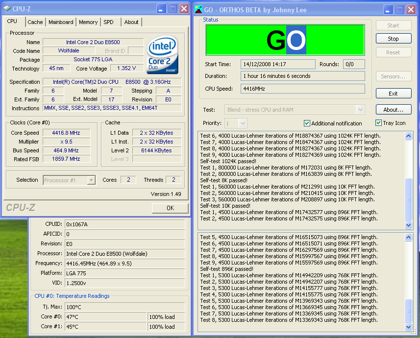Image resolution: width=420 pixels, height=338 pixels.
Task: Open the Processor #1 selection dropdown
Action: pos(91,180)
